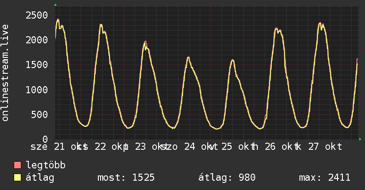Click the 0 y-axis label

[45, 139]
